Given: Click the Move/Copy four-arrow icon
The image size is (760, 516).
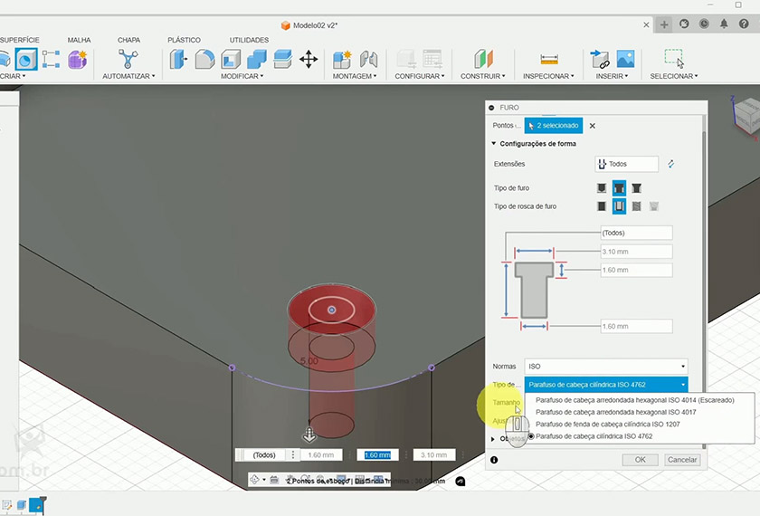Looking at the screenshot, I should click(x=309, y=60).
